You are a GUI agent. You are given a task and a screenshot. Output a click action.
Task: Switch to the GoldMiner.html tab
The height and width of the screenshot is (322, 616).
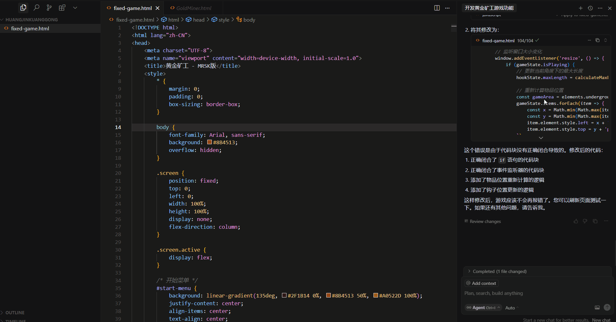click(193, 8)
